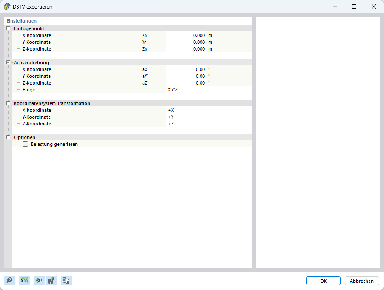The image size is (384, 290).
Task: Click the Y0 symbol cell
Action: pos(153,42)
